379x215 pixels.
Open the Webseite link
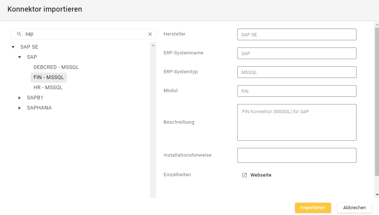261,175
